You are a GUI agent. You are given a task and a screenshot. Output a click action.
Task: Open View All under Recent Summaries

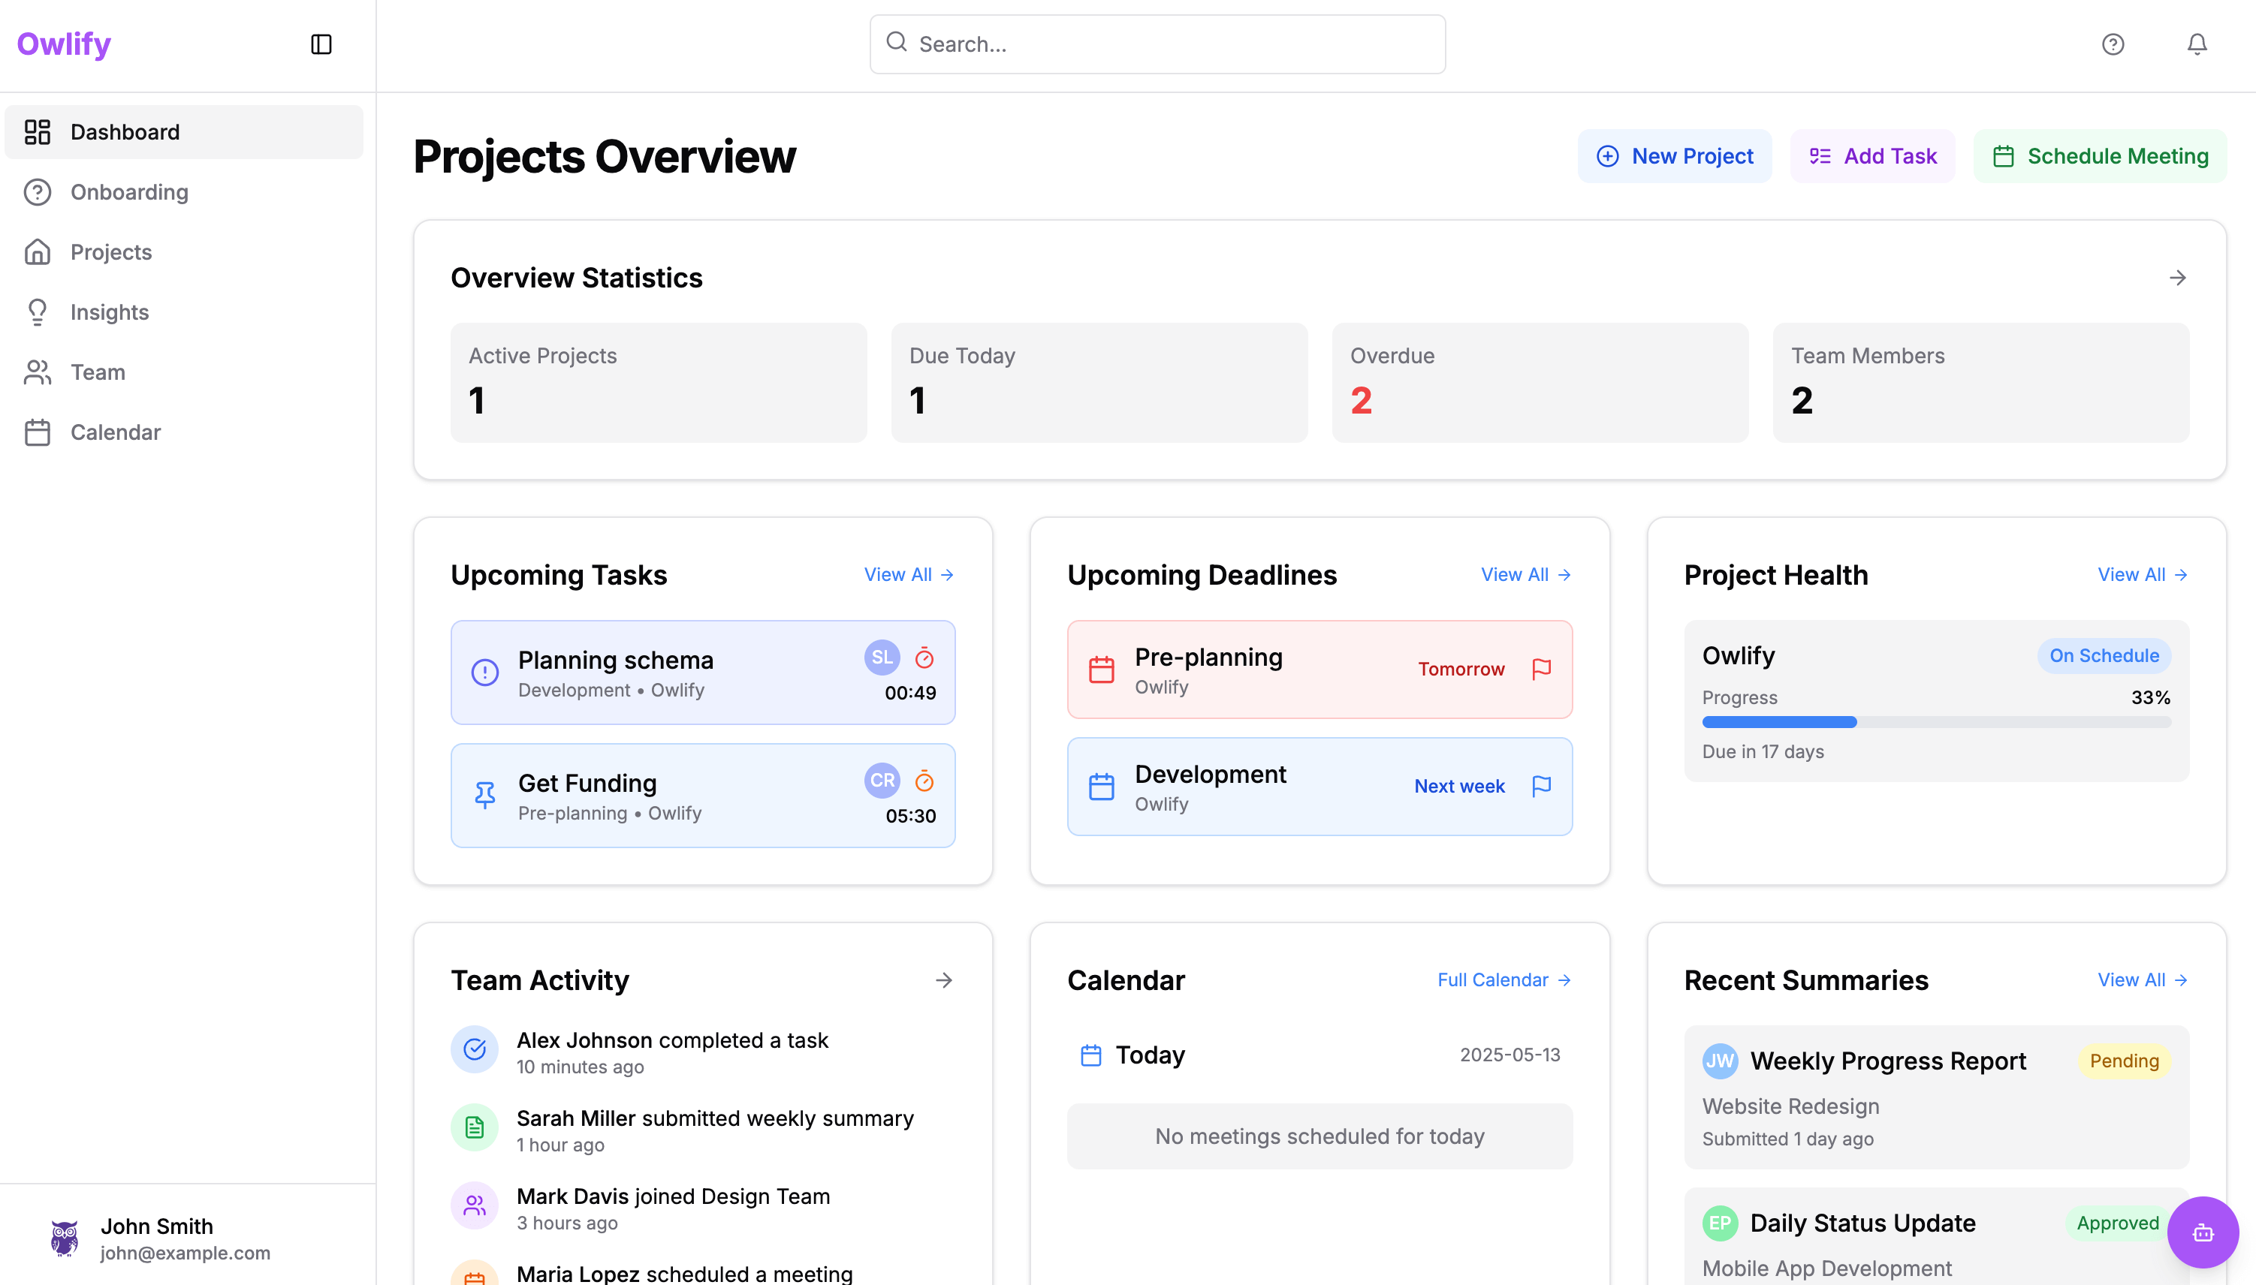(2140, 980)
